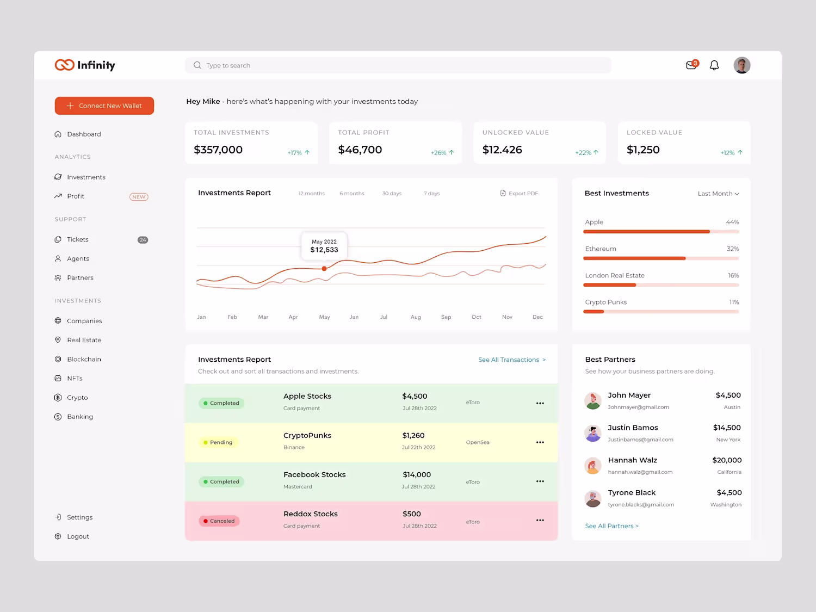
Task: Open options menu for CryptoPunks row
Action: [540, 442]
